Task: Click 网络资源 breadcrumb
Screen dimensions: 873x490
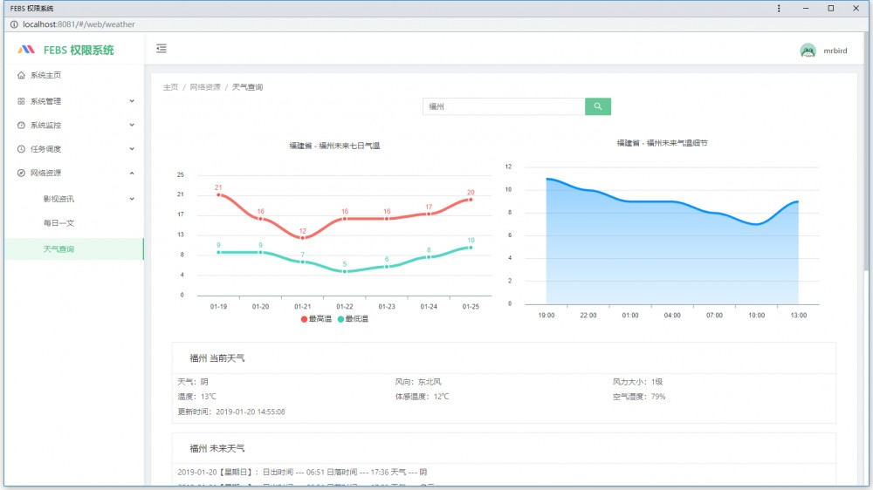Action: pos(205,87)
